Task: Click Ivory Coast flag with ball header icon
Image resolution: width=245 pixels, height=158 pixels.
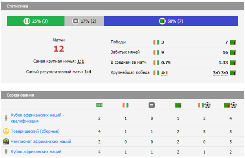Action: (204, 105)
